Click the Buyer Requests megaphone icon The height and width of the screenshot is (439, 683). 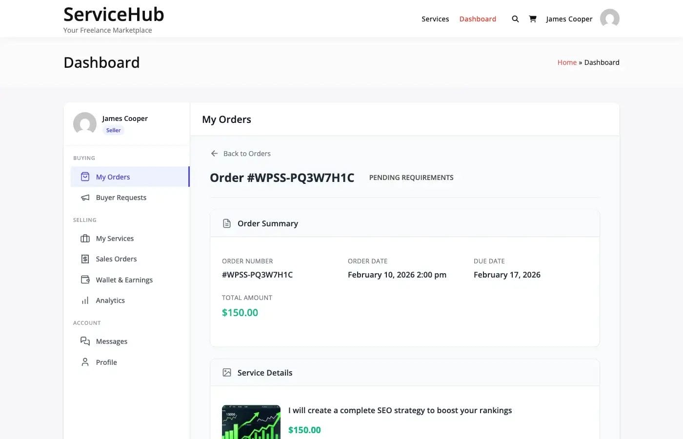pos(85,197)
